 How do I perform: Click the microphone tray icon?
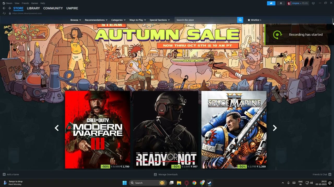click(288, 183)
